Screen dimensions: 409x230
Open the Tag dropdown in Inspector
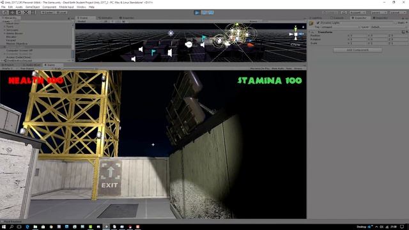click(340, 27)
